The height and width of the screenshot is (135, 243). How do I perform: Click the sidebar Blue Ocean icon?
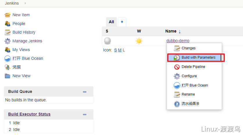8,59
